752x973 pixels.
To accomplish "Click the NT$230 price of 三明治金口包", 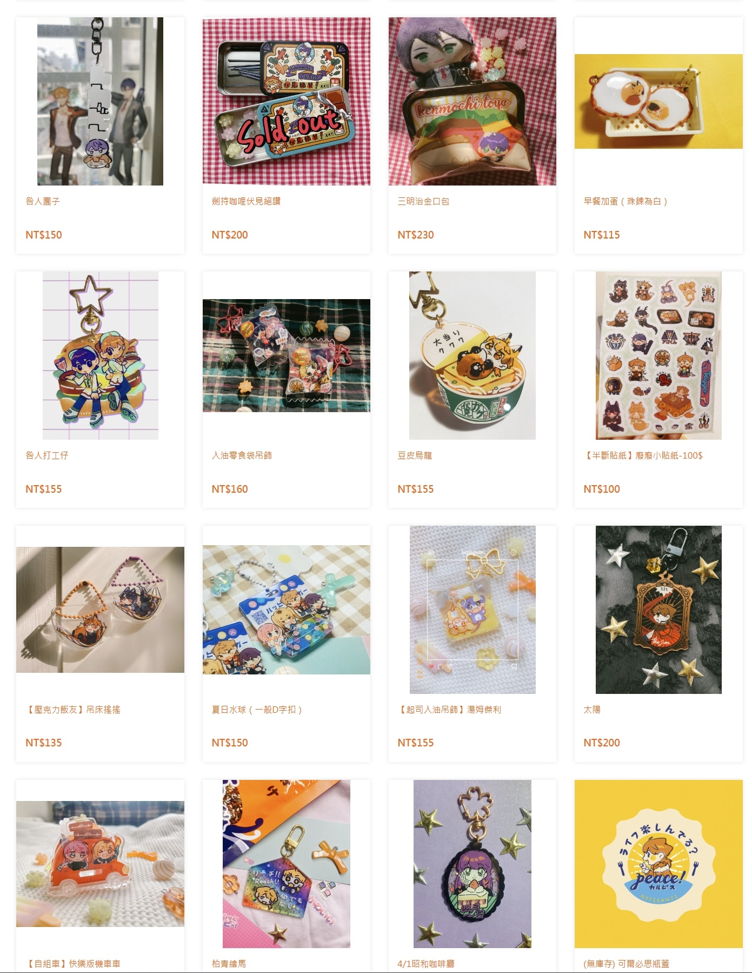I will click(x=415, y=235).
